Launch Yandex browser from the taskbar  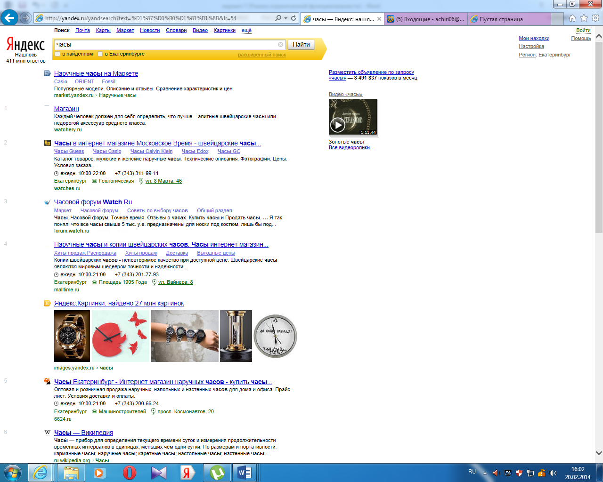187,472
